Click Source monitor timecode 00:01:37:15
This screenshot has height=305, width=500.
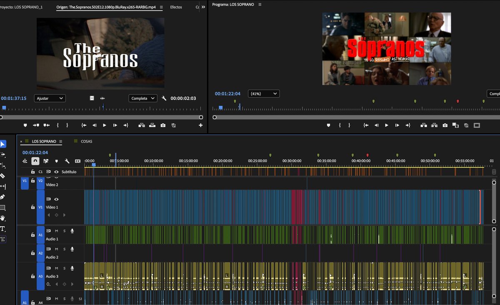coord(14,98)
